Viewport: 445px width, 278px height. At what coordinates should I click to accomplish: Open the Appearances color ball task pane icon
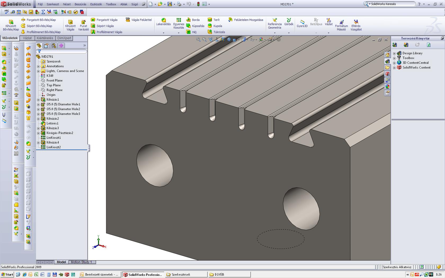pos(388,87)
